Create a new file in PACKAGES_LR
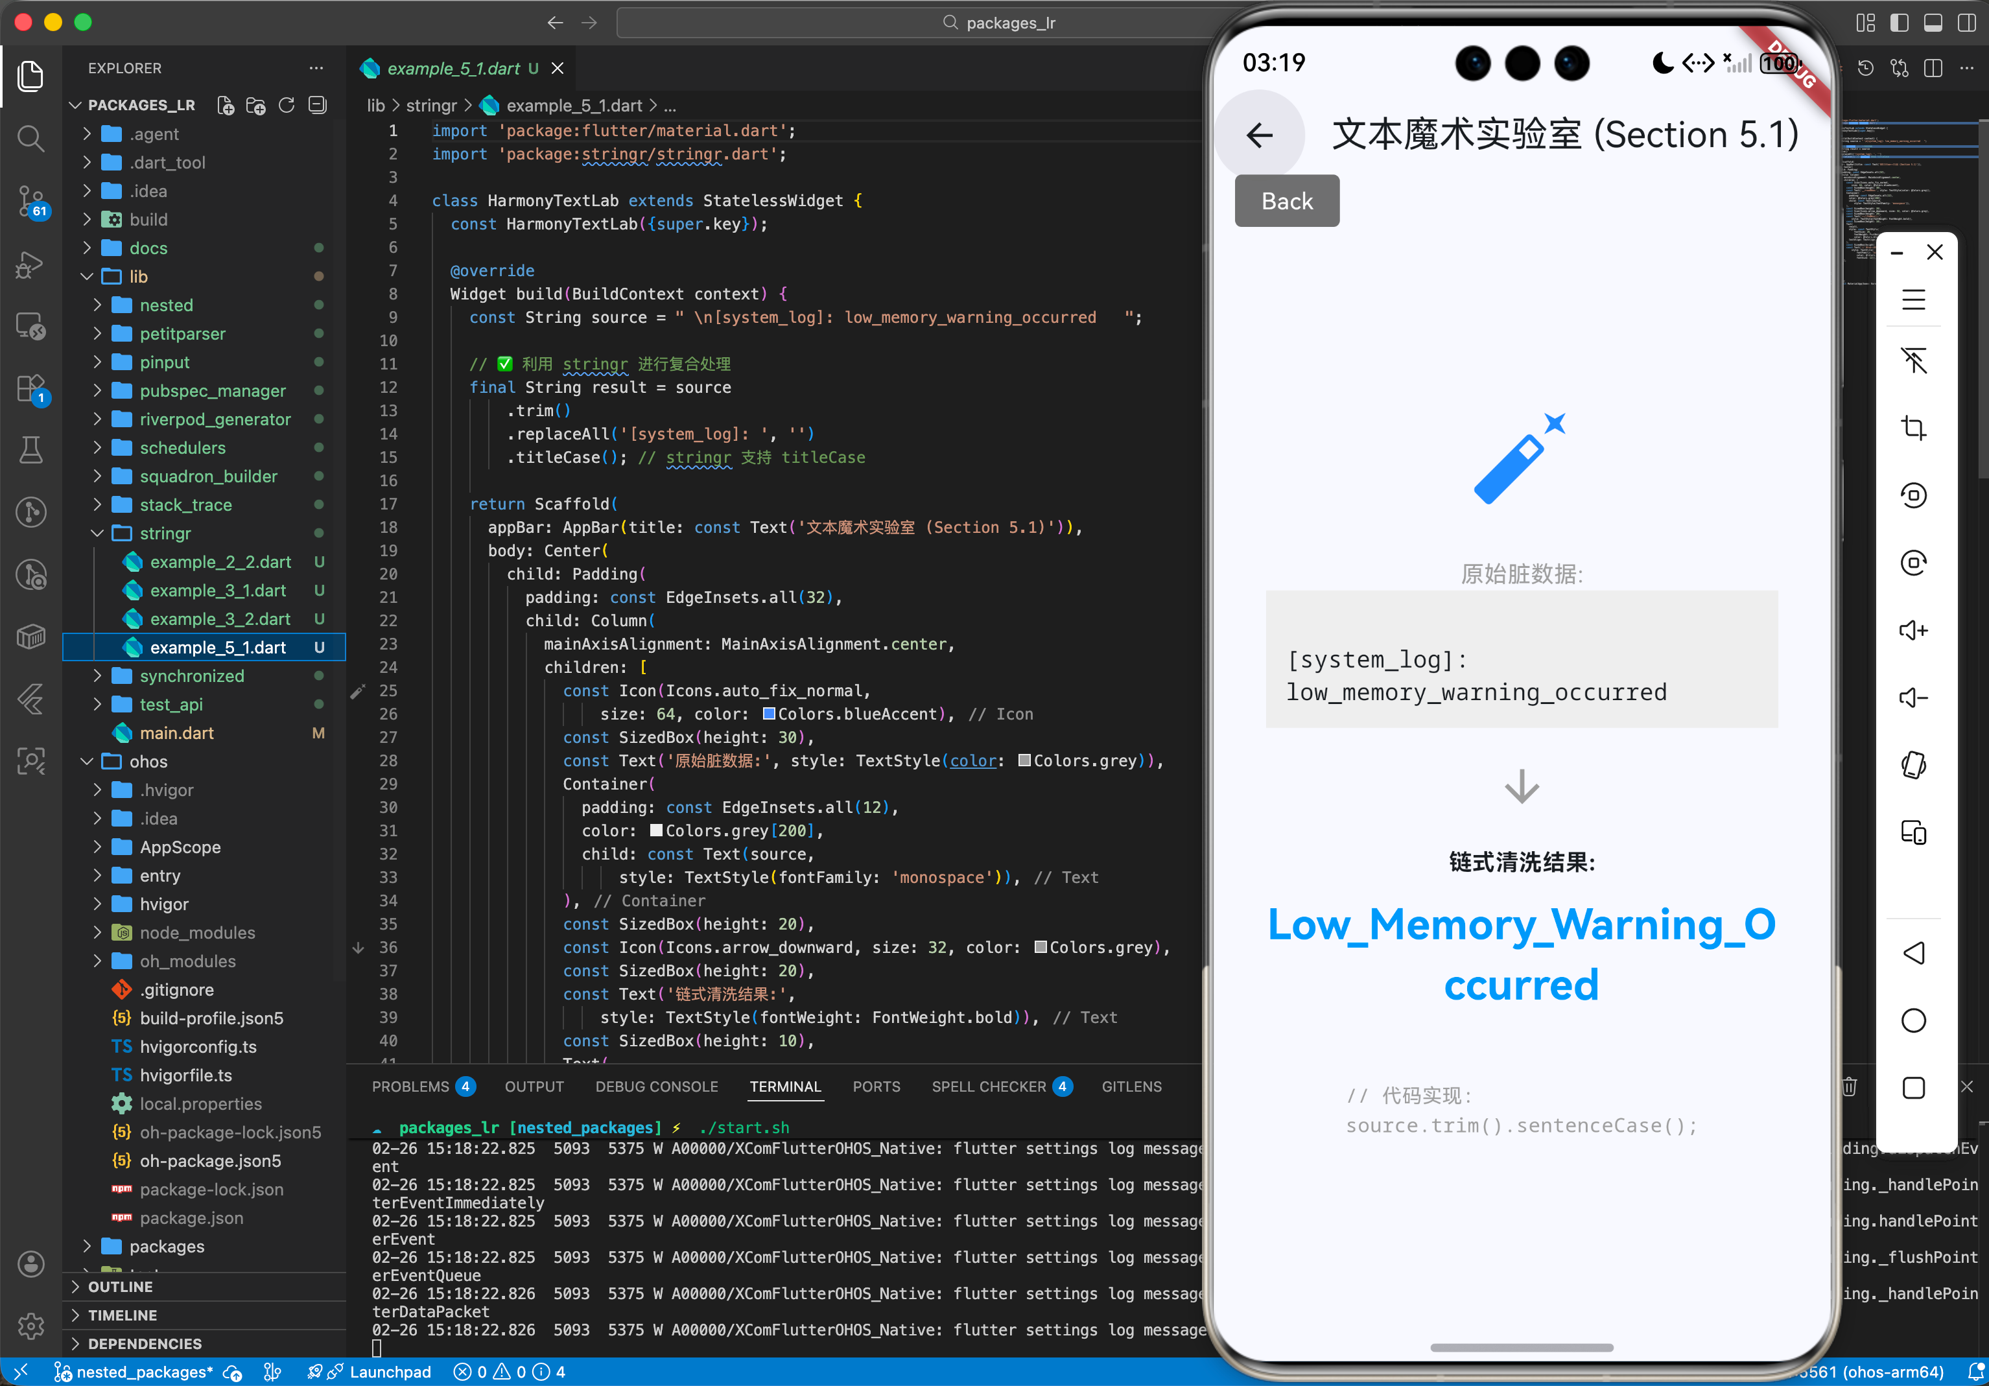This screenshot has width=1989, height=1386. (225, 106)
